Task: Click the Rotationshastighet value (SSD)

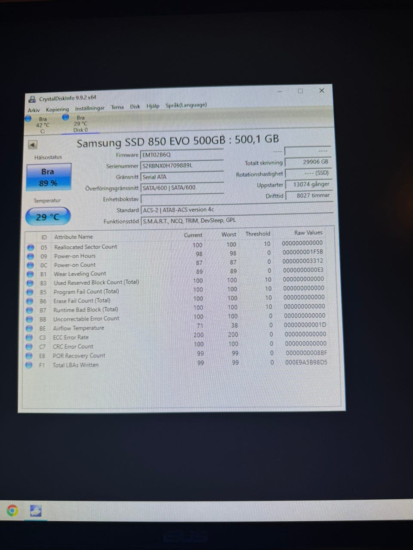Action: [x=308, y=173]
